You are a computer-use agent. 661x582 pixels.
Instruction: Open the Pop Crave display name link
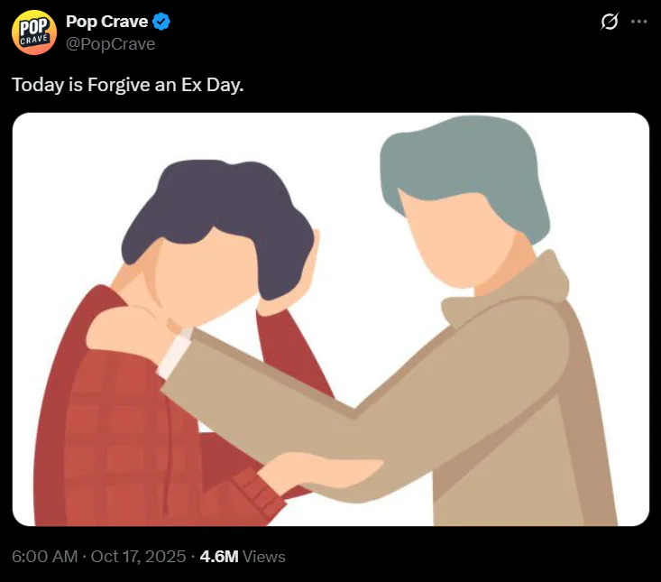tap(107, 22)
